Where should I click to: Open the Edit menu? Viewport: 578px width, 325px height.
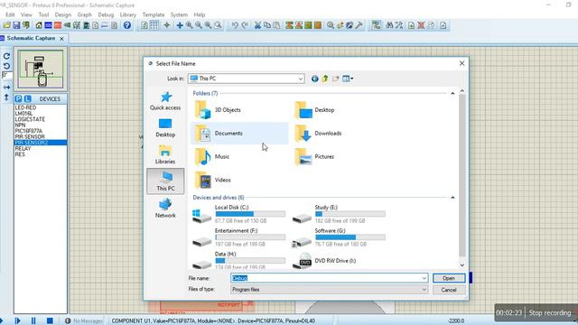10,14
